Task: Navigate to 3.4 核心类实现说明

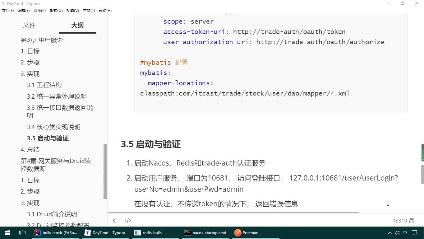Action: (53, 127)
